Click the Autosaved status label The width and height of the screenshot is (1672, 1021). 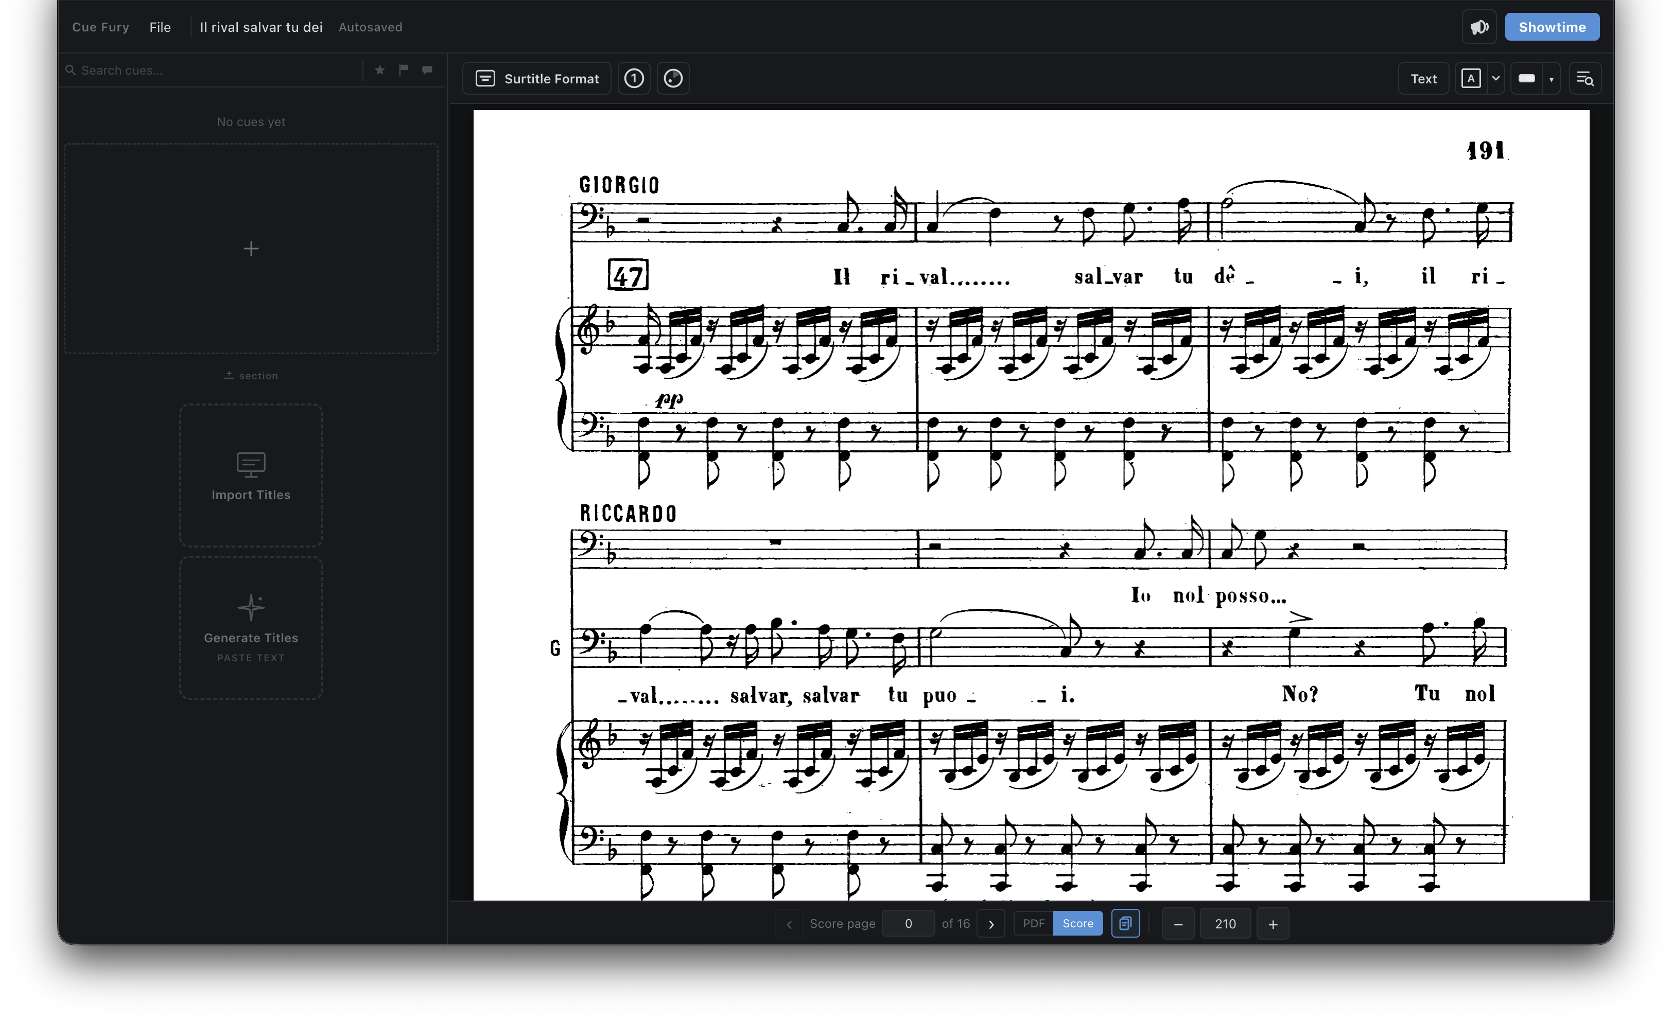tap(370, 27)
